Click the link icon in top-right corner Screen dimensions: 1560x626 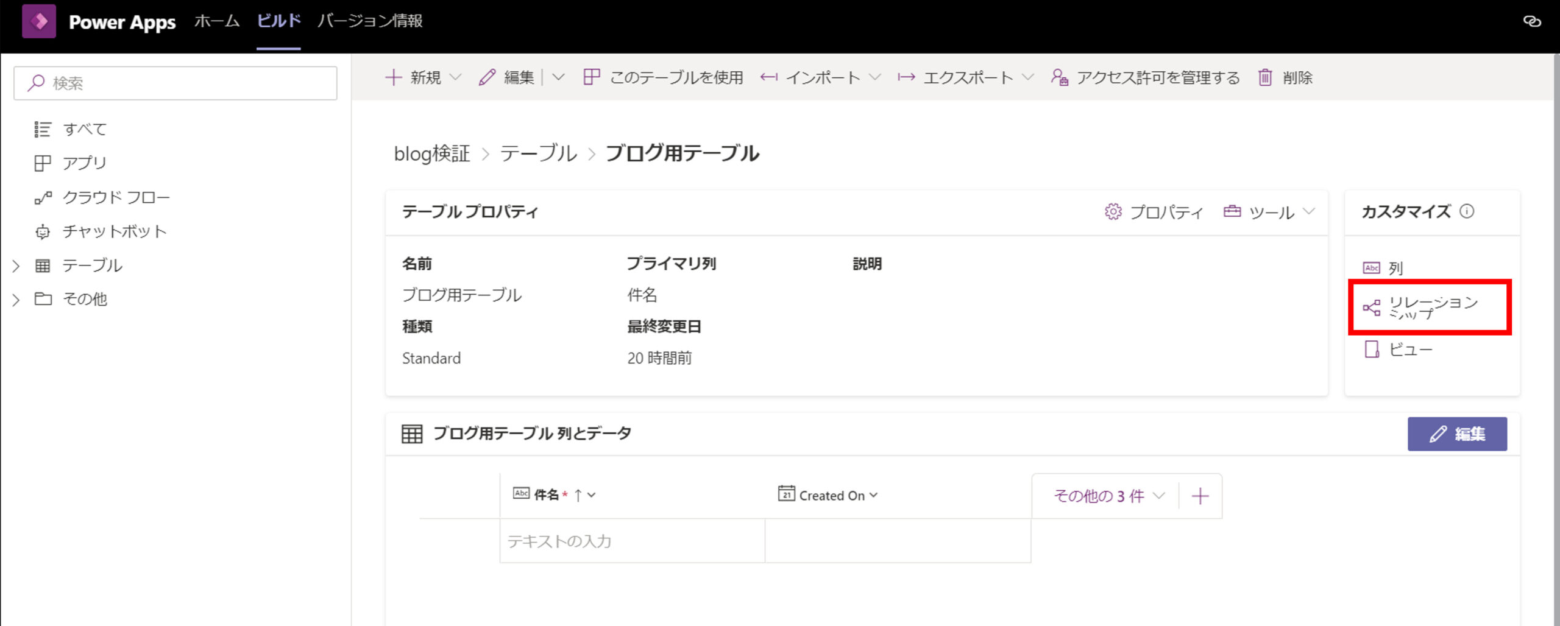click(1532, 21)
